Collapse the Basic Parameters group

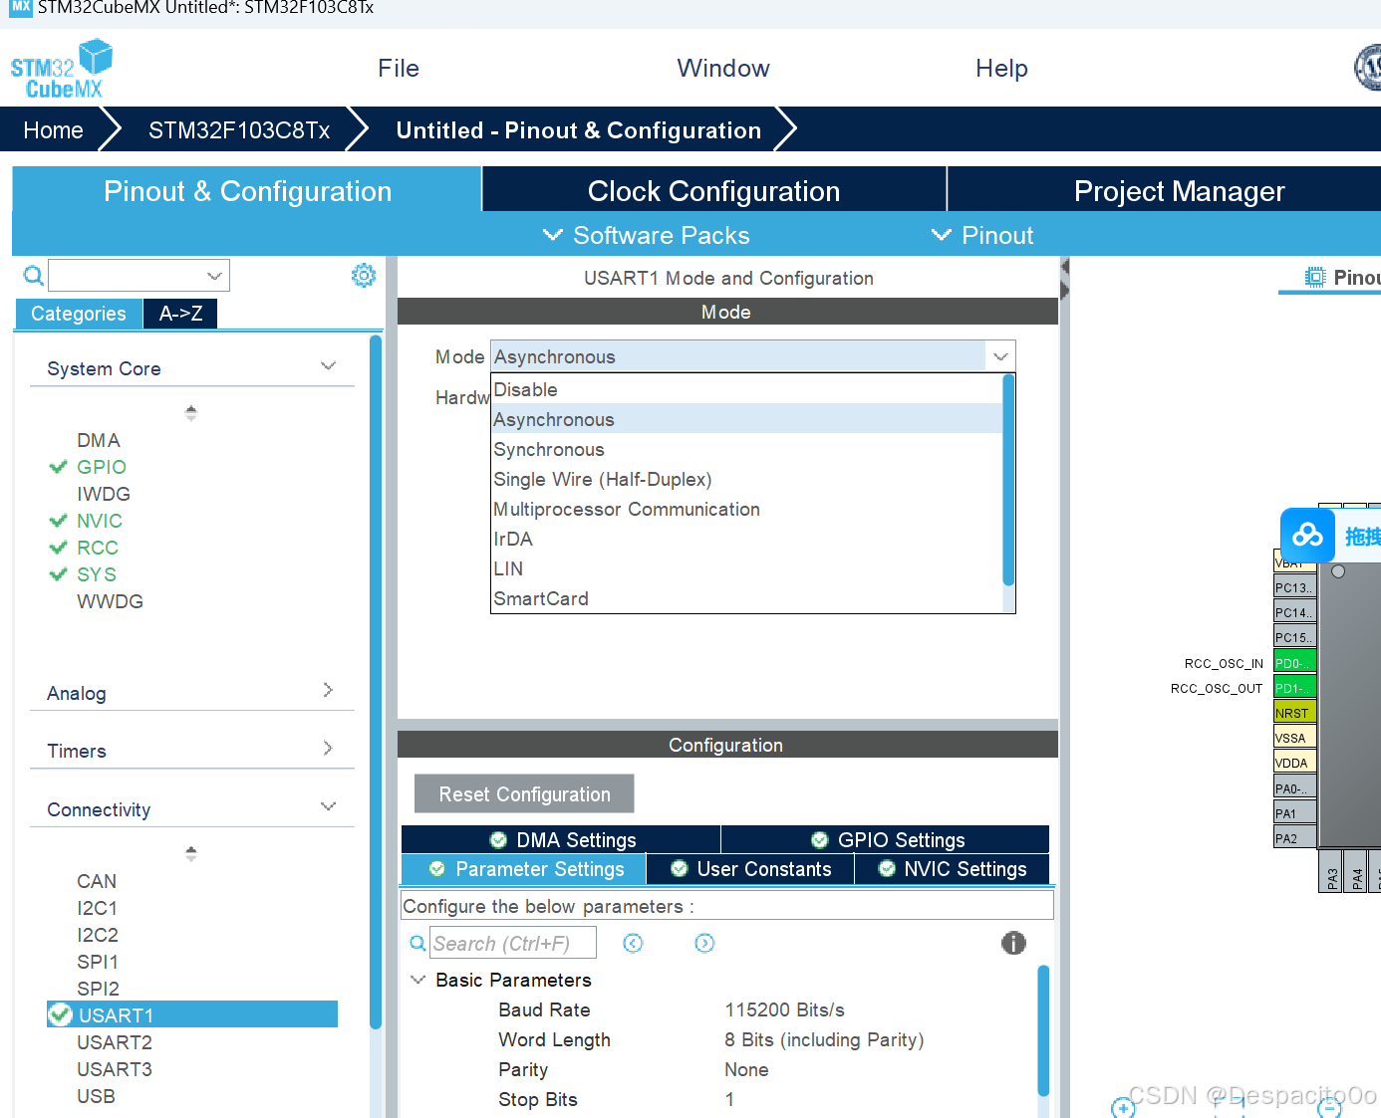(417, 980)
